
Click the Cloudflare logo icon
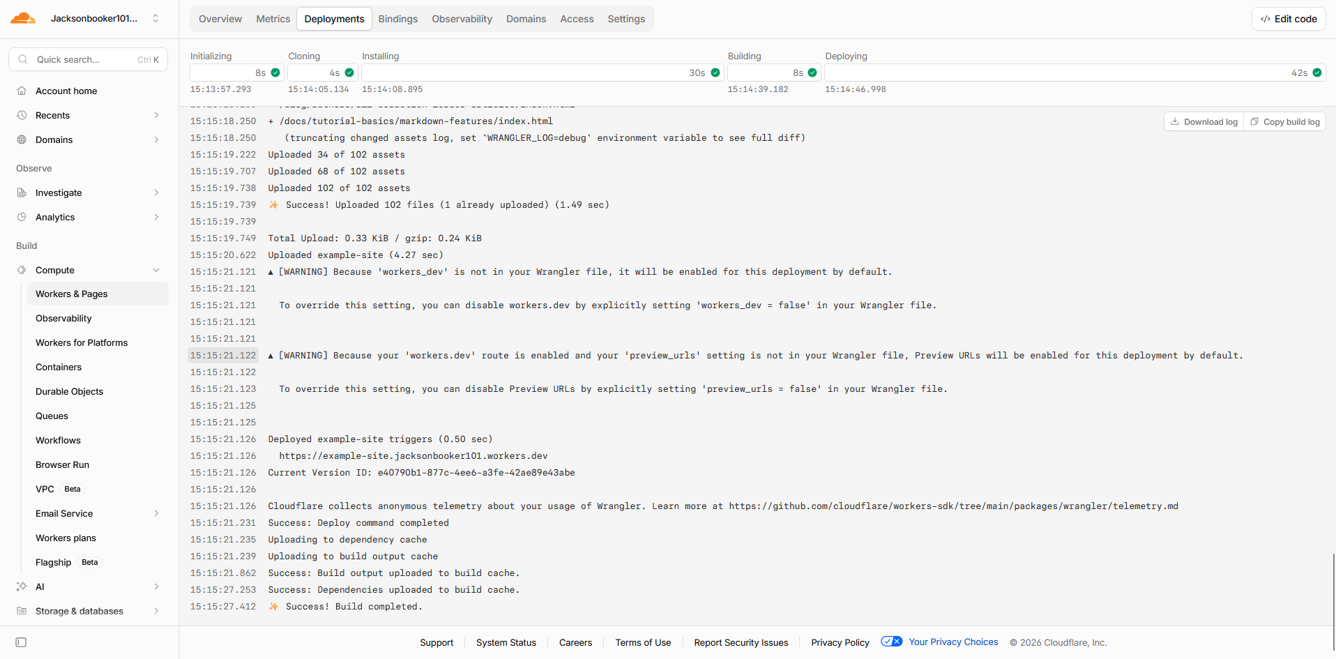(23, 19)
